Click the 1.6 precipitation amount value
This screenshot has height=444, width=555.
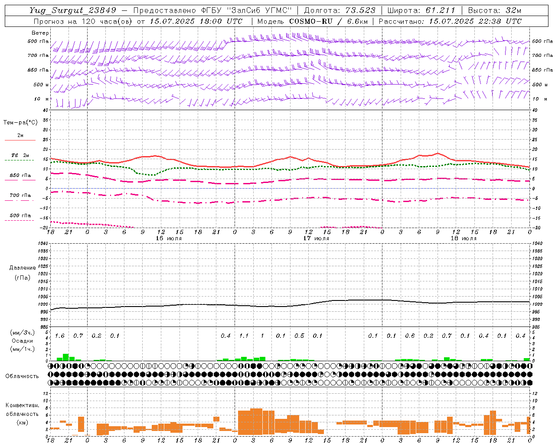click(x=59, y=336)
